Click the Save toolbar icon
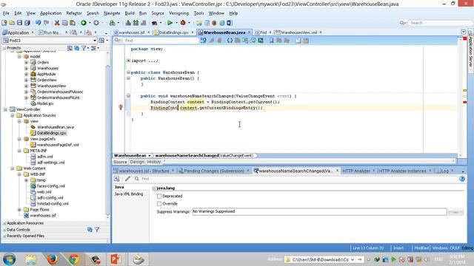Viewport: 474px width, 266px height. [x=20, y=23]
